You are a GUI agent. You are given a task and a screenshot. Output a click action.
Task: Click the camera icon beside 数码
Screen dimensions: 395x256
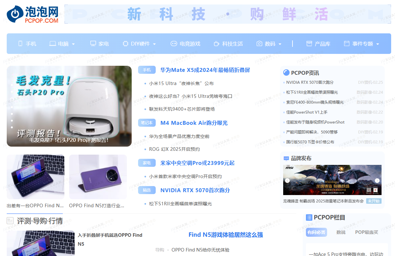click(x=259, y=44)
